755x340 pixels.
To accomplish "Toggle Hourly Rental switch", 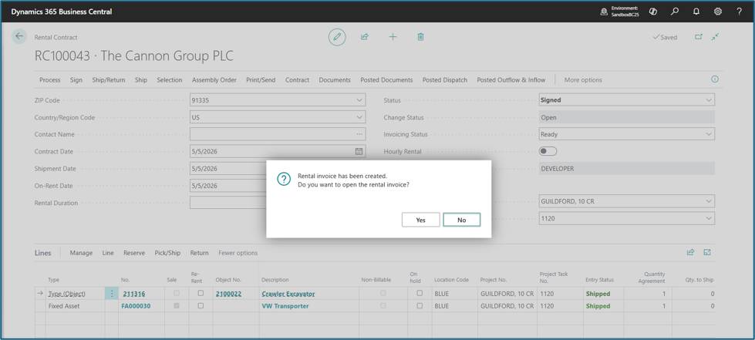I will tap(548, 151).
